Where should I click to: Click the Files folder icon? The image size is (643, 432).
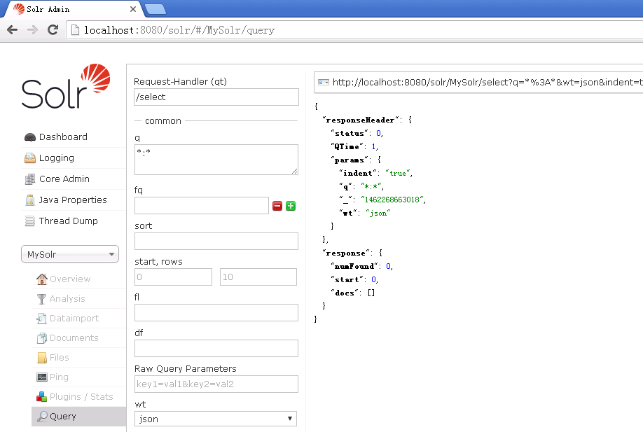click(x=42, y=358)
